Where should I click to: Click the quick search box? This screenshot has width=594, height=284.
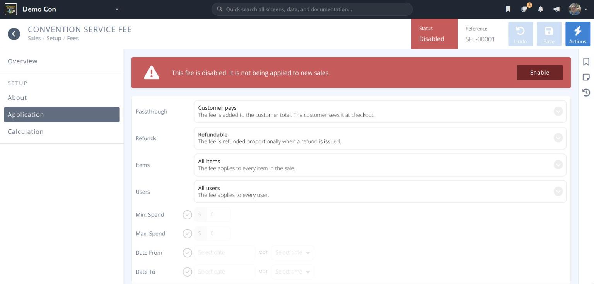pyautogui.click(x=312, y=9)
